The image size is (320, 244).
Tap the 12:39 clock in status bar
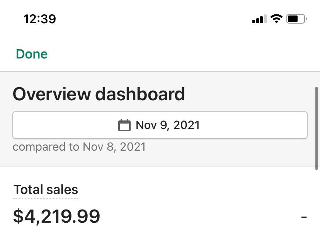[39, 19]
